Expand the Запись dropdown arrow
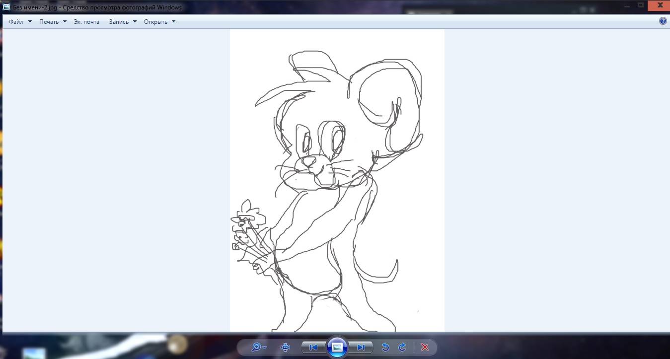Image resolution: width=670 pixels, height=359 pixels. 135,22
